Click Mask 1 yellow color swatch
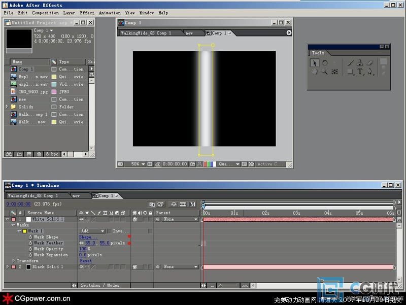The width and height of the screenshot is (406, 305). 25,231
